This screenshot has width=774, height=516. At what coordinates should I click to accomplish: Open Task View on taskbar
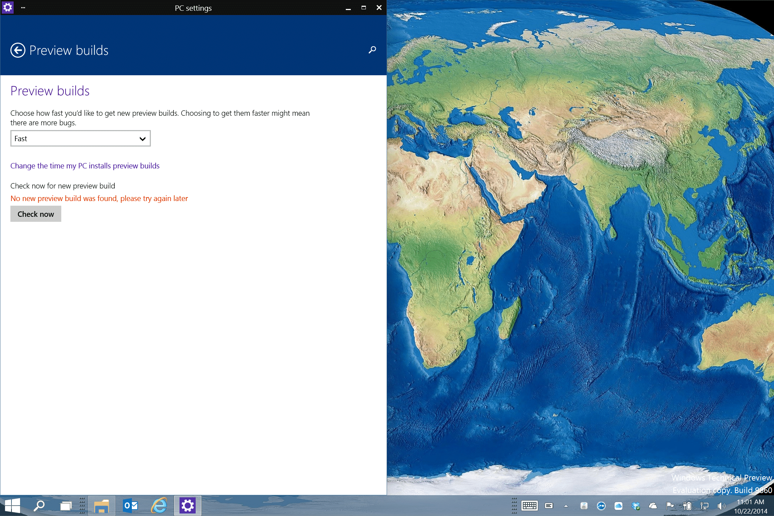click(x=66, y=506)
